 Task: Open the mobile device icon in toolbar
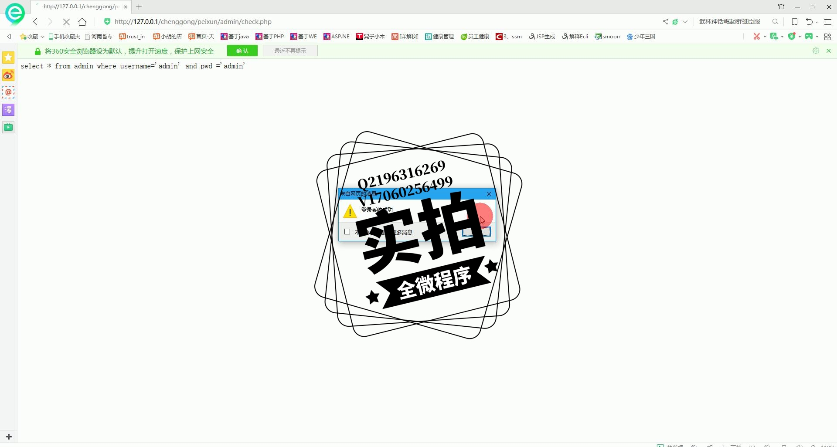click(795, 22)
